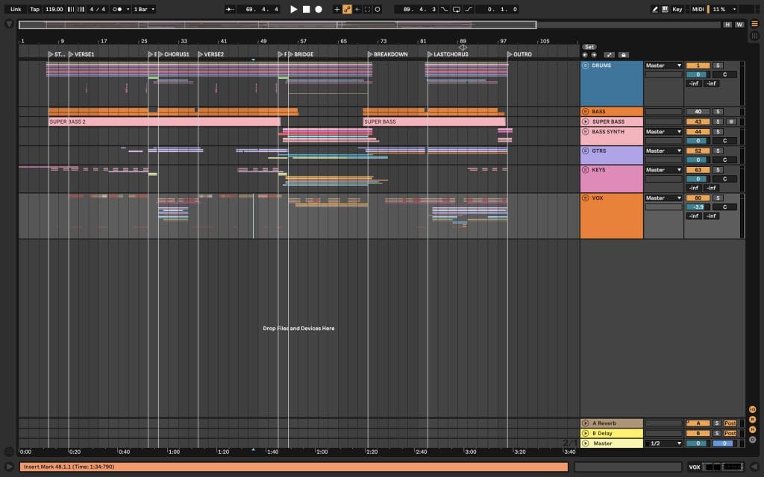Fold the DRUMS group track

pos(586,66)
